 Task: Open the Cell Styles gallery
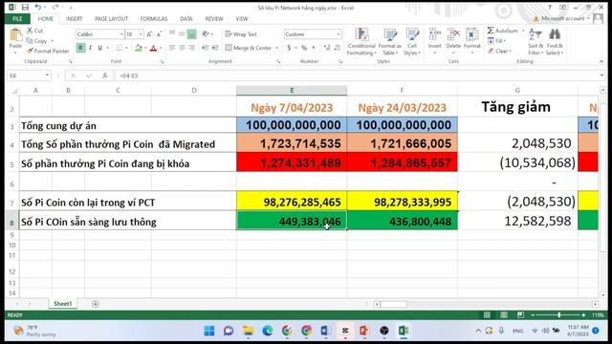point(412,34)
